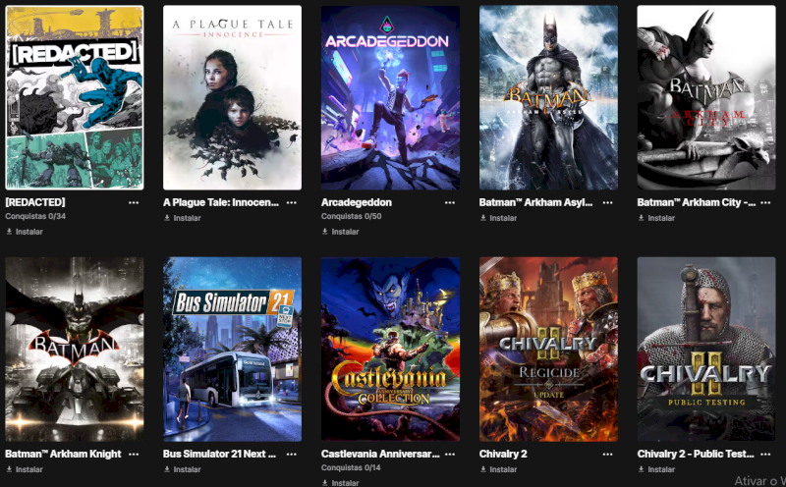786x487 pixels.
Task: Open the three-dot menu for [REDACTED]
Action: coord(134,202)
